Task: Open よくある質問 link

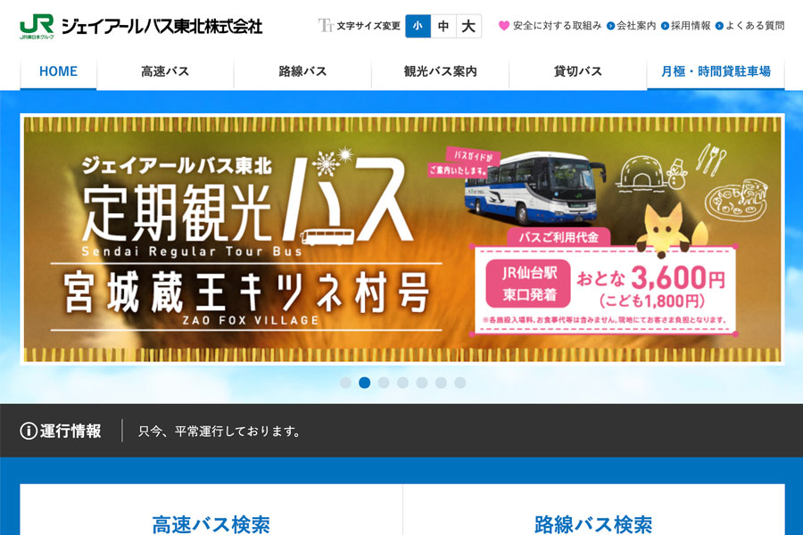Action: point(755,26)
